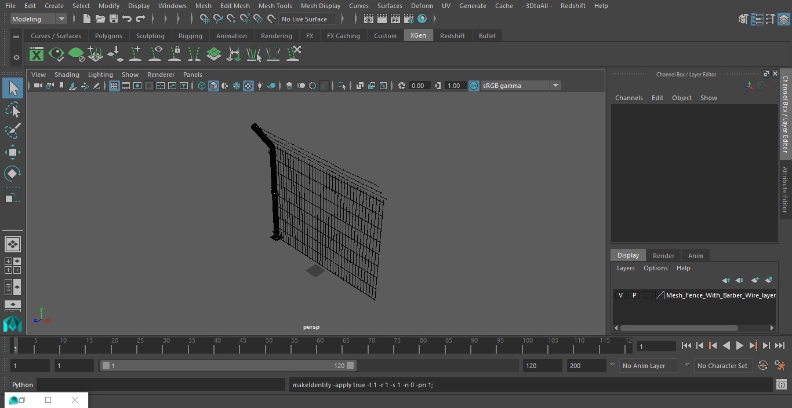The image size is (792, 408).
Task: Click the XGen preview eye icon
Action: (56, 54)
